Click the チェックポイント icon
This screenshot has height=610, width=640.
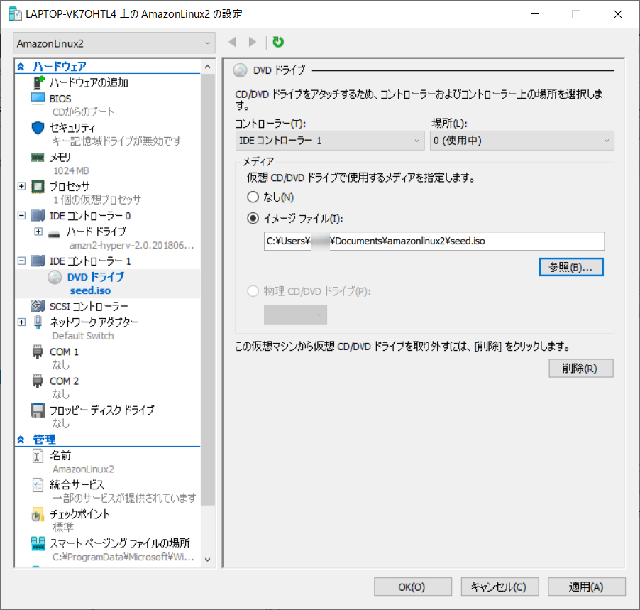(x=38, y=514)
